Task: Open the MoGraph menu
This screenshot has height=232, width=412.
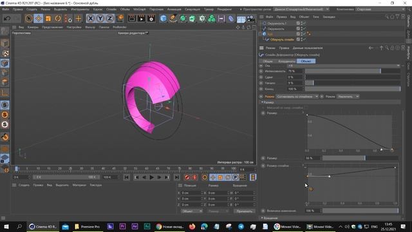Action: click(140, 9)
